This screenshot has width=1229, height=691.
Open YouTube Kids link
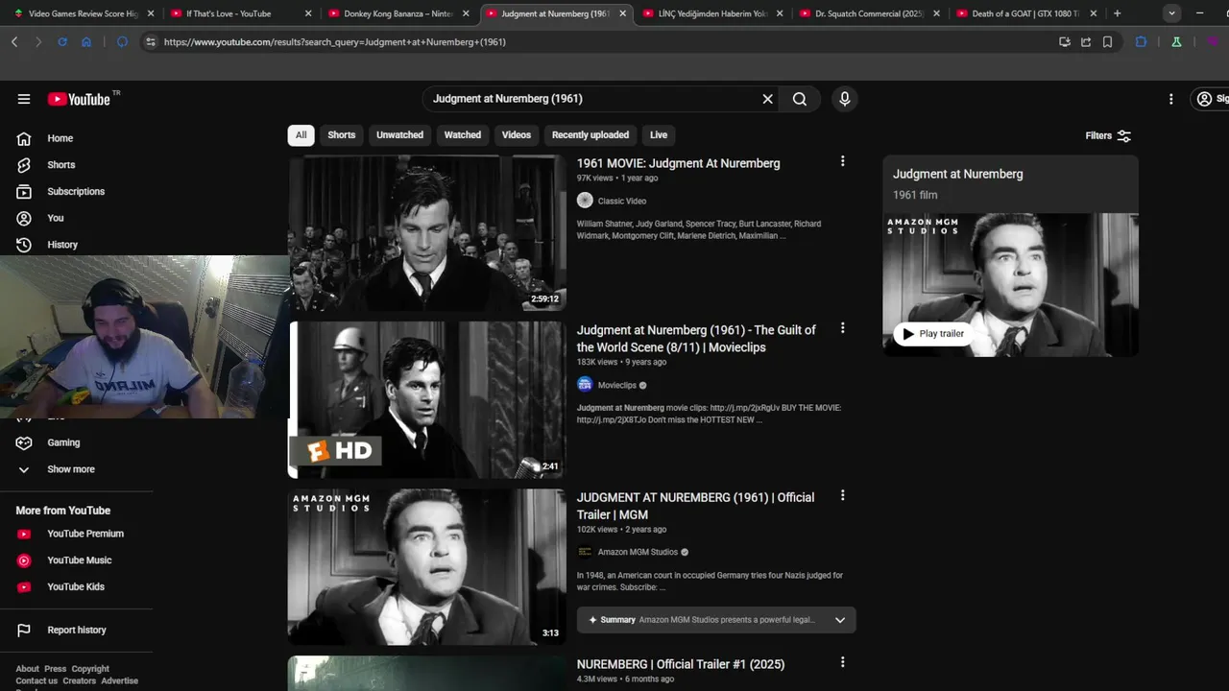coord(77,586)
